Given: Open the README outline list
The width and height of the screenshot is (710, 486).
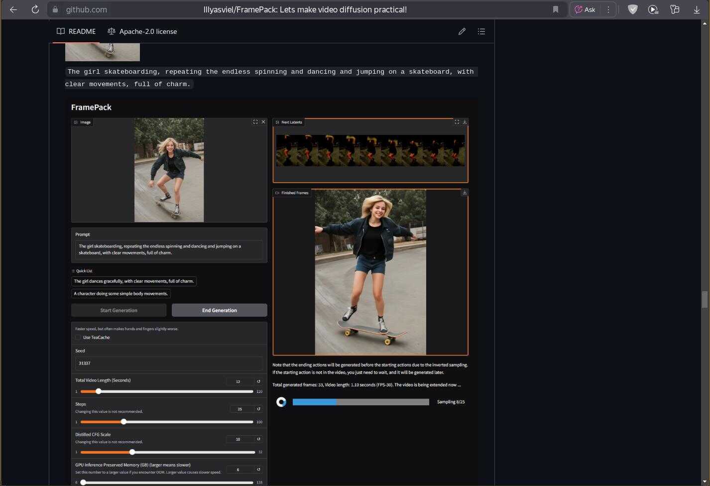Looking at the screenshot, I should (x=481, y=31).
